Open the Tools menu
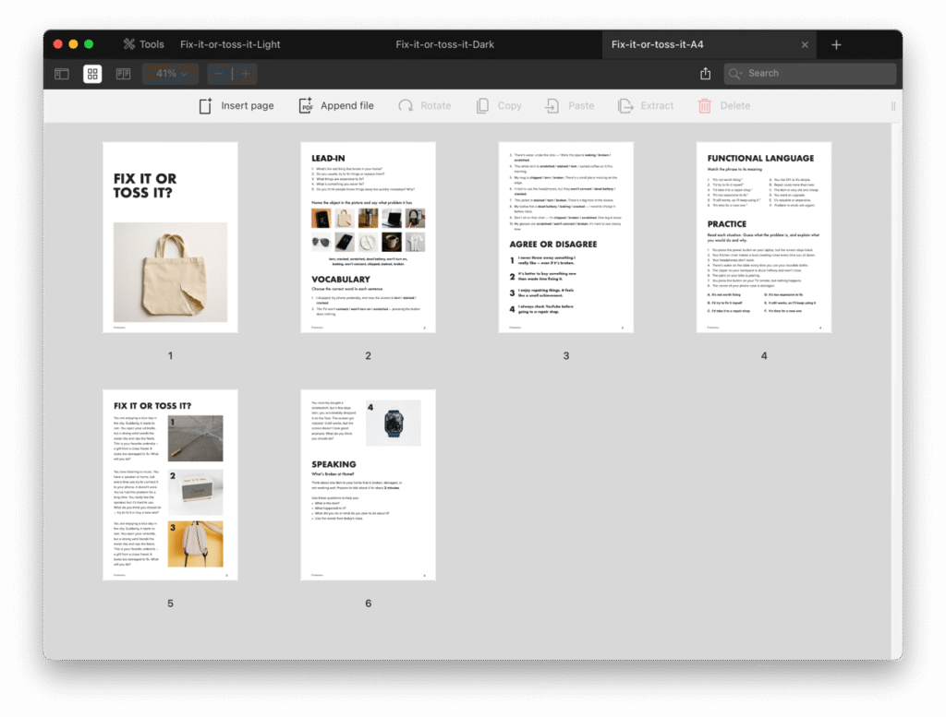This screenshot has height=717, width=946. (143, 44)
